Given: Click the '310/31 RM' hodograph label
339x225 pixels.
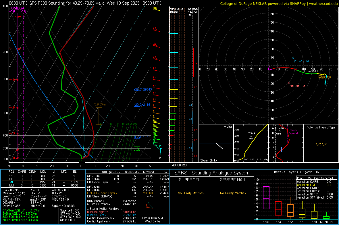Looking at the screenshot, I should tap(298, 86).
